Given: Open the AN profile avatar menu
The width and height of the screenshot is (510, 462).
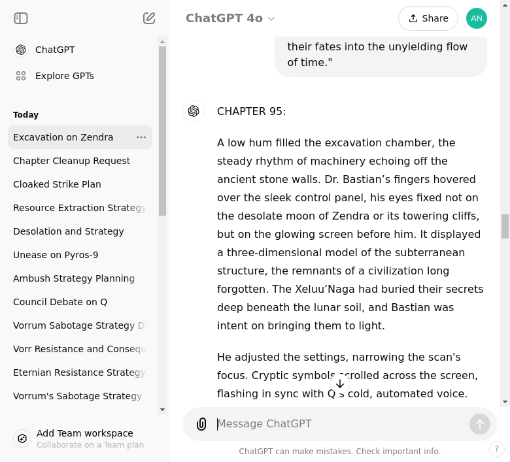Looking at the screenshot, I should [x=476, y=18].
